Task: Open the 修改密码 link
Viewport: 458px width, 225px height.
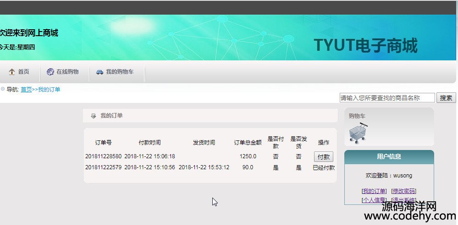Action: click(x=403, y=191)
